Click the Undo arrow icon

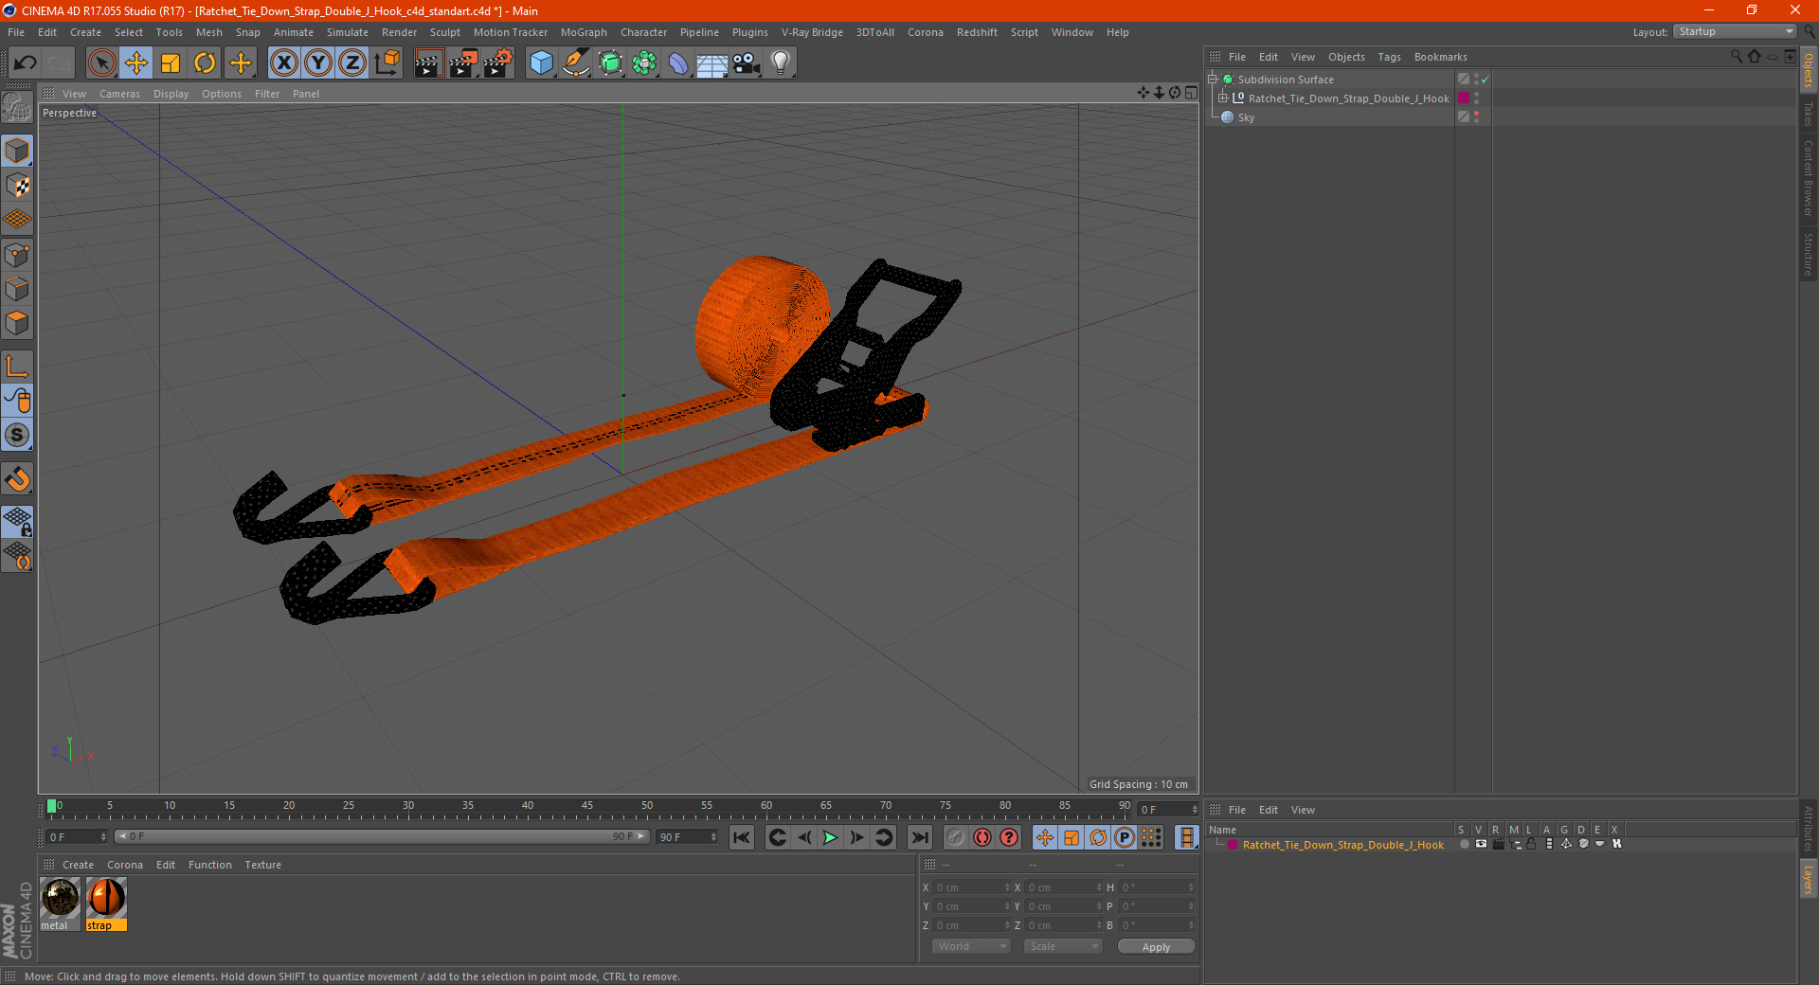click(26, 63)
